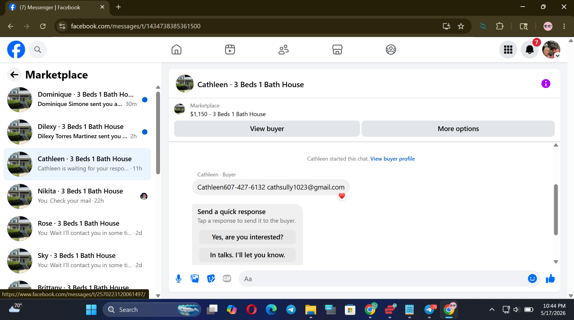Screen dimensions: 574x320
Task: Open the Chrome profile avatar
Action: 548,26
